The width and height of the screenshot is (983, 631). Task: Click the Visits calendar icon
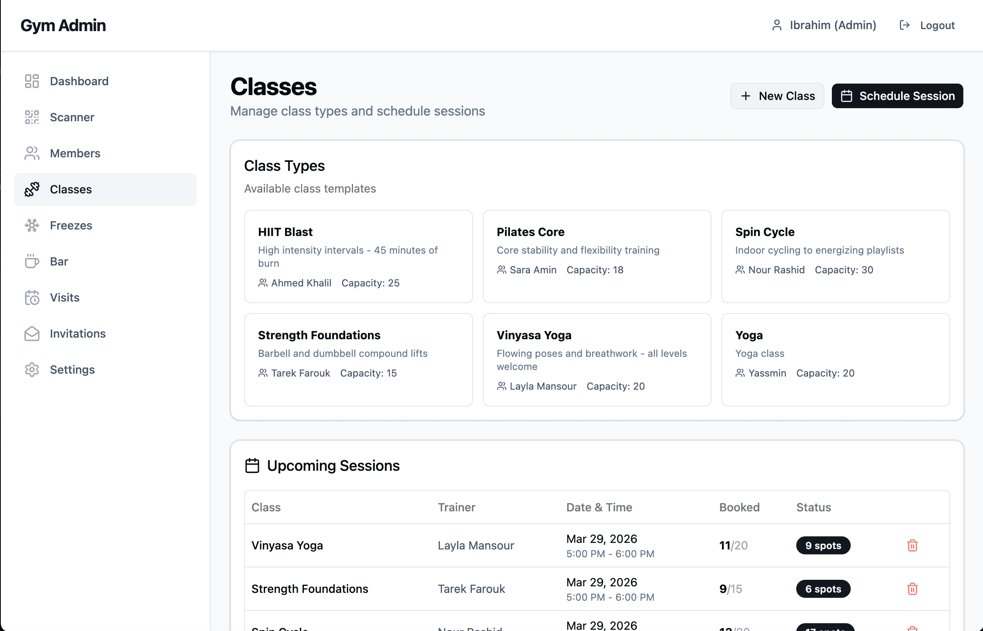point(32,297)
